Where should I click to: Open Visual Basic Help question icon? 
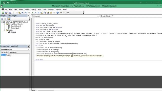coord(57,13)
